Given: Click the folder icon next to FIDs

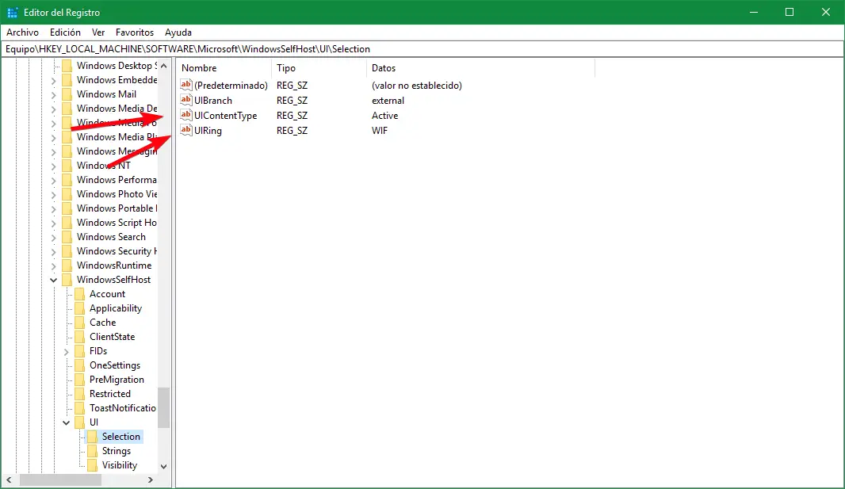Looking at the screenshot, I should (x=80, y=351).
